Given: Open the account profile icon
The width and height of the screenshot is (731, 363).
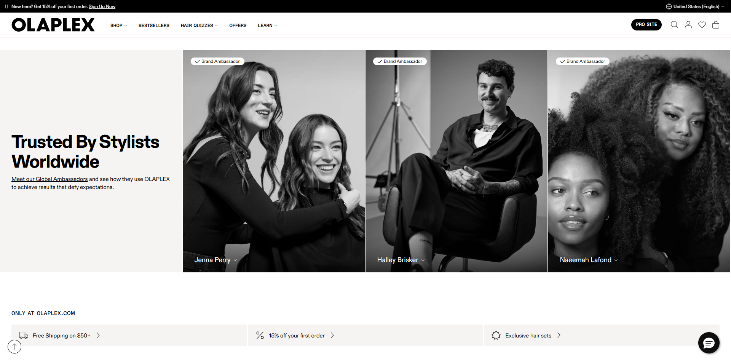Looking at the screenshot, I should pyautogui.click(x=688, y=25).
